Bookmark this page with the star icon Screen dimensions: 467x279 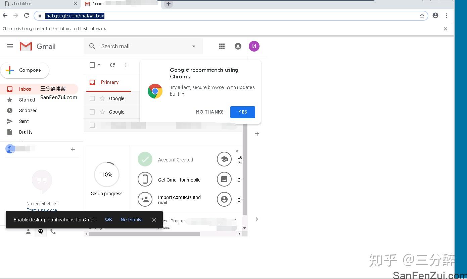(x=422, y=16)
